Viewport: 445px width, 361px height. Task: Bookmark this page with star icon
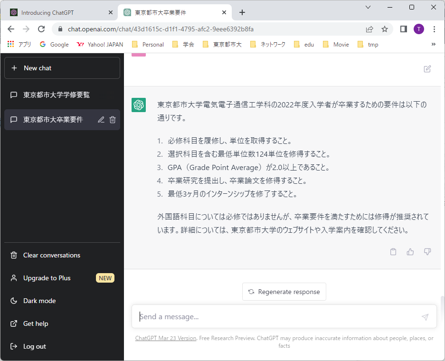[385, 29]
